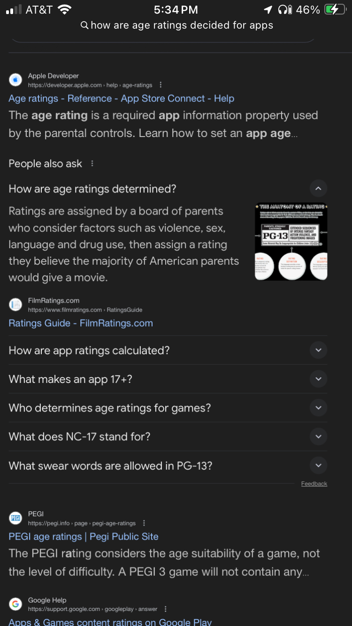This screenshot has height=626, width=352.
Task: Collapse the 'How are age ratings determined?' answer
Action: (x=318, y=189)
